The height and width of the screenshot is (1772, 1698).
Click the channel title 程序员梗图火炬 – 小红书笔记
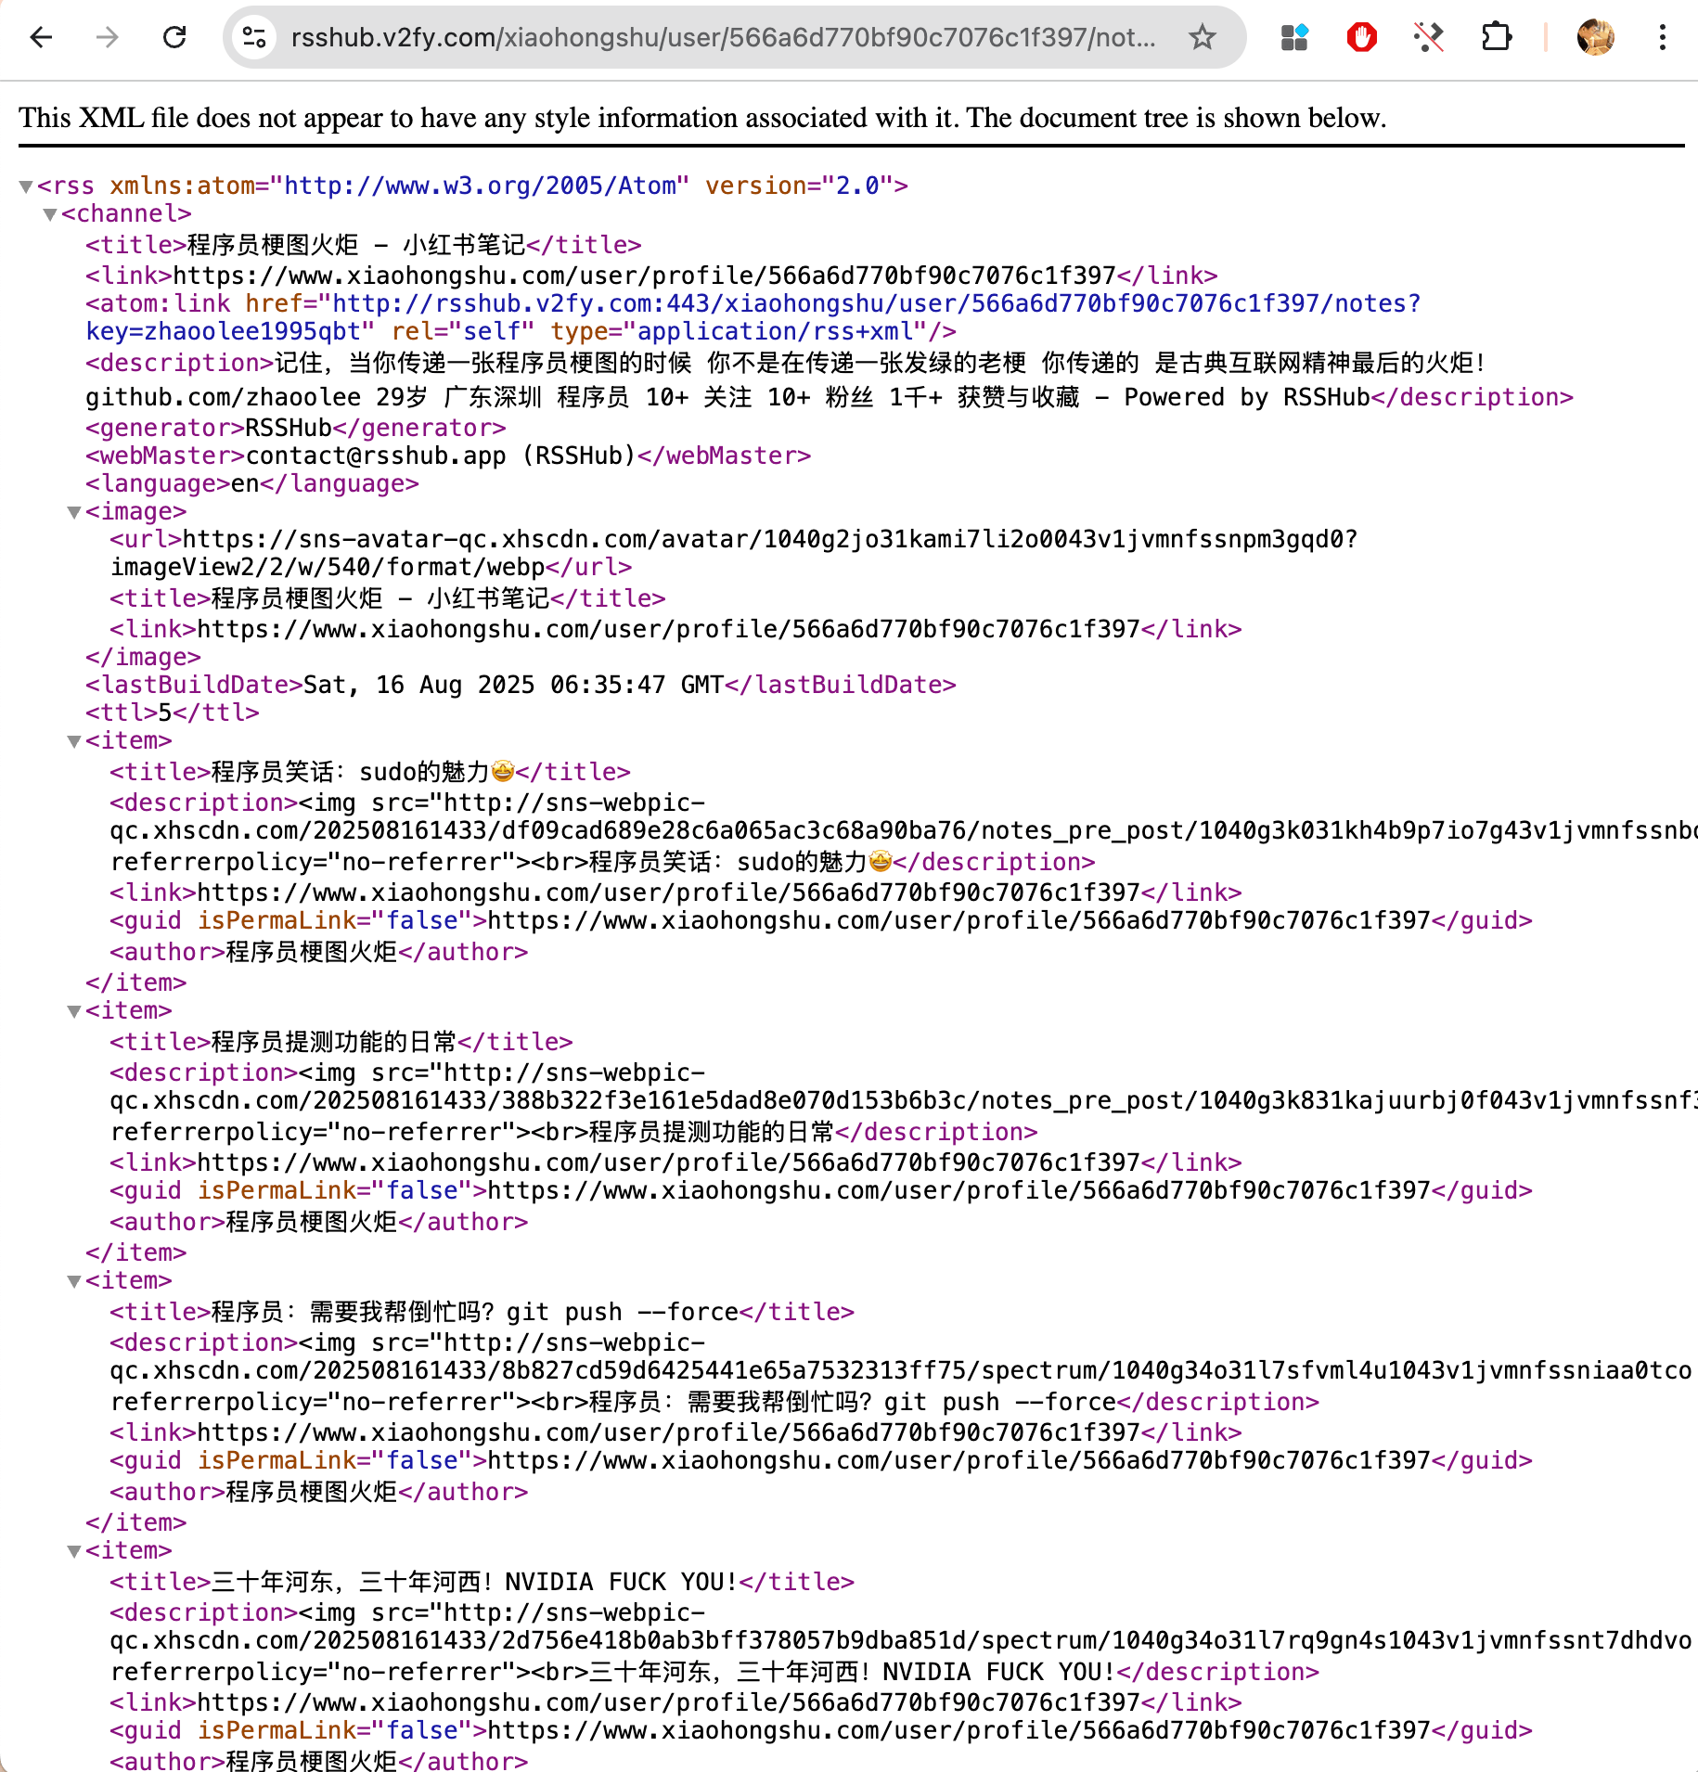click(356, 245)
